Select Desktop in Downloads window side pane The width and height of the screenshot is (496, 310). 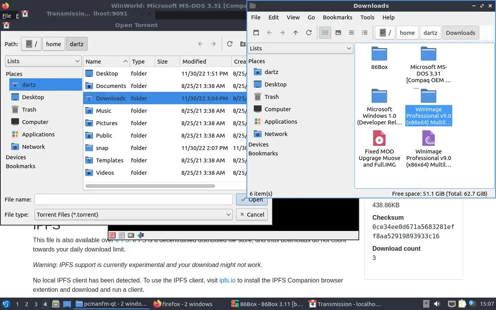click(x=276, y=84)
